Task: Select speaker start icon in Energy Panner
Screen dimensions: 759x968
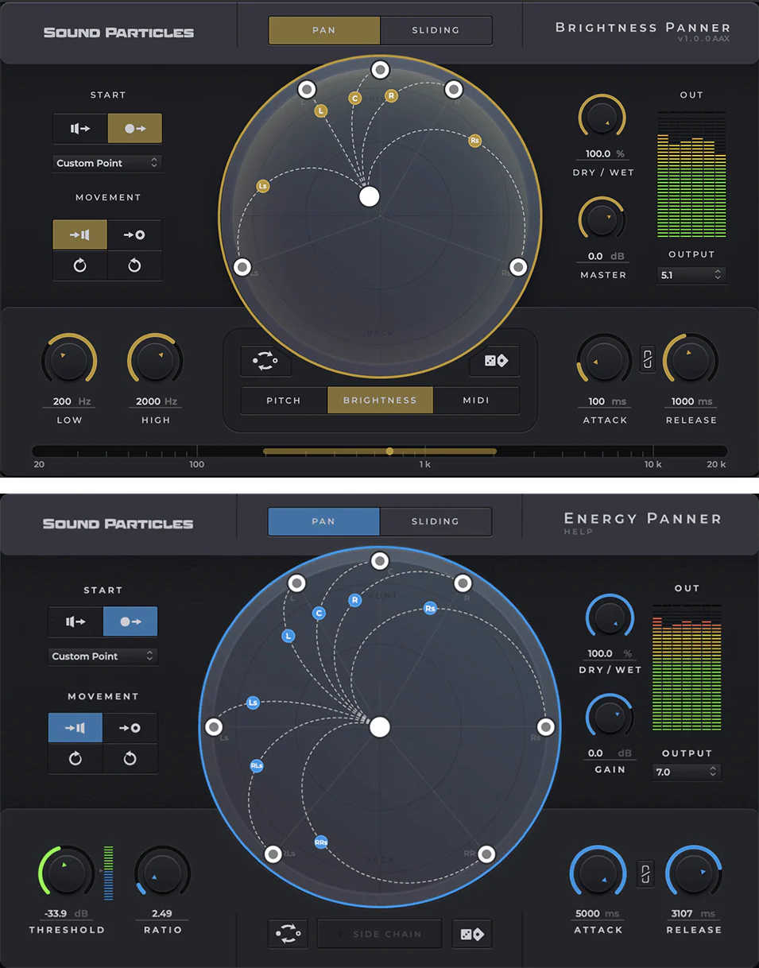Action: pos(76,621)
